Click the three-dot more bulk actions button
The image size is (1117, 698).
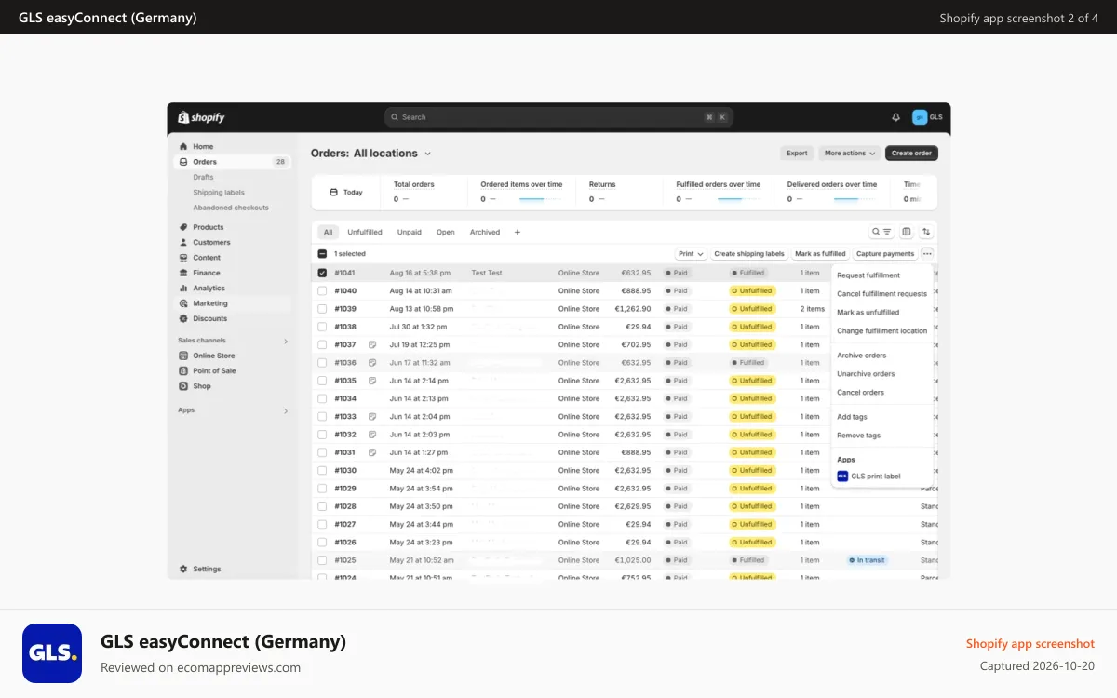pyautogui.click(x=927, y=253)
